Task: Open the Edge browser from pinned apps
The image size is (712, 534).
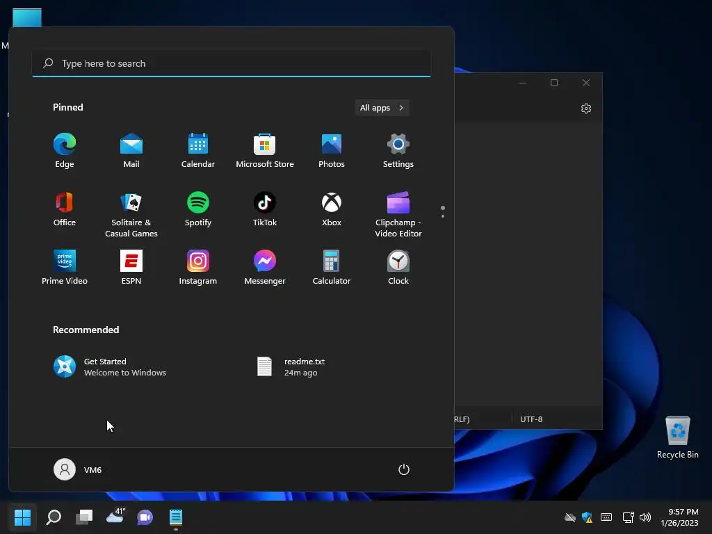Action: click(65, 151)
